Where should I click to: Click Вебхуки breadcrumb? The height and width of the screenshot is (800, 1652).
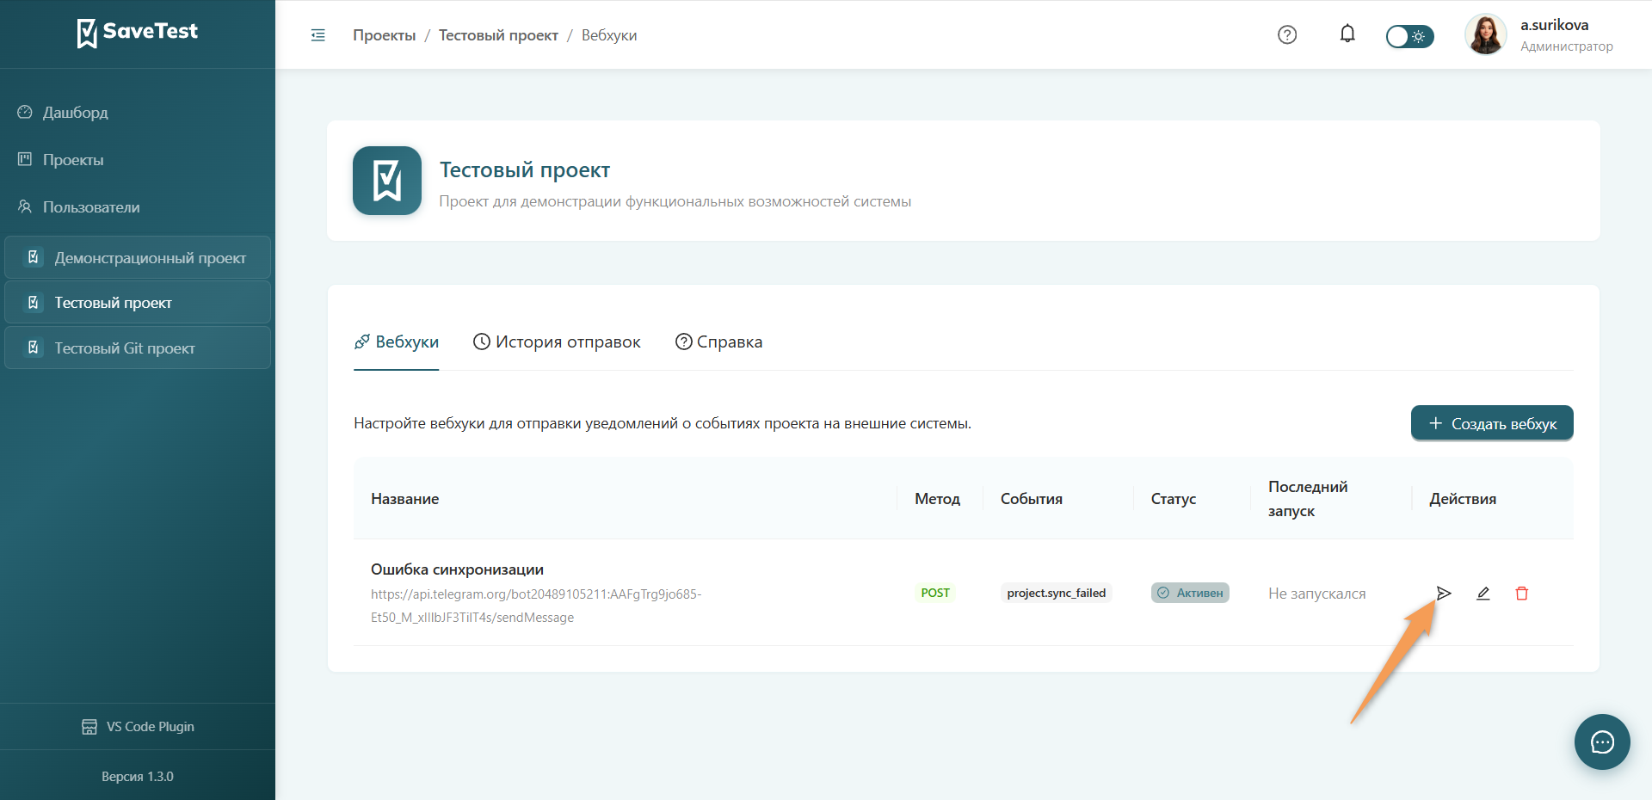click(x=609, y=35)
